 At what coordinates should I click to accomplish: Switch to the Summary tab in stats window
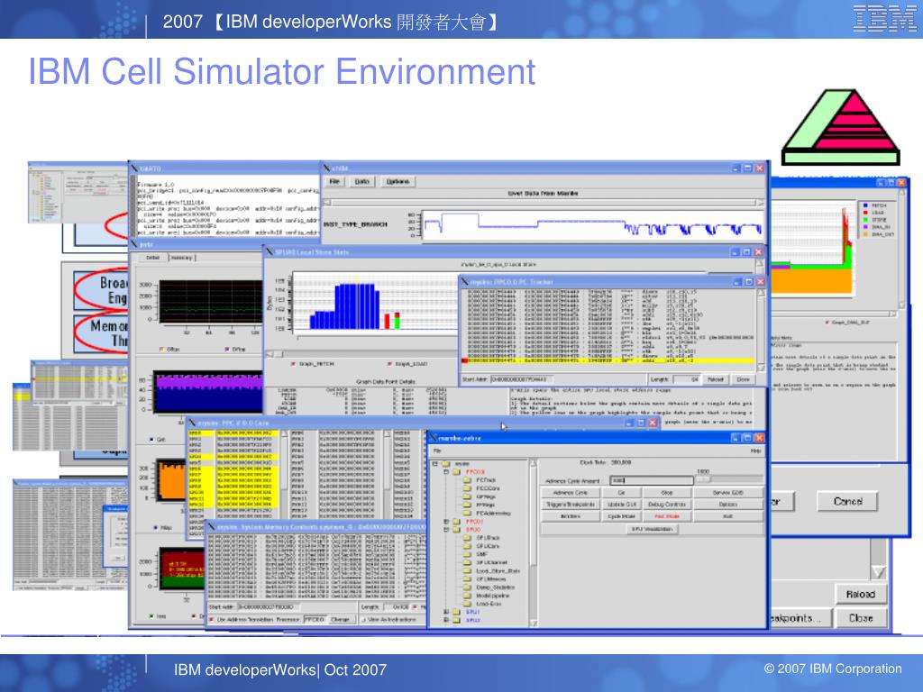coord(182,258)
